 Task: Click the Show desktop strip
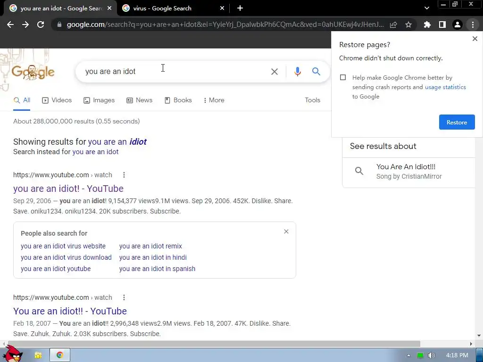point(480,355)
